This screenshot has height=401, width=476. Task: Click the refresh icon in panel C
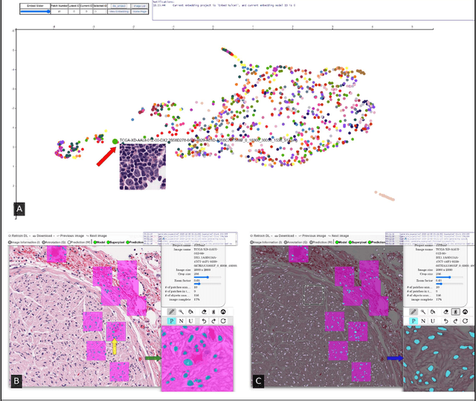[x=465, y=321]
